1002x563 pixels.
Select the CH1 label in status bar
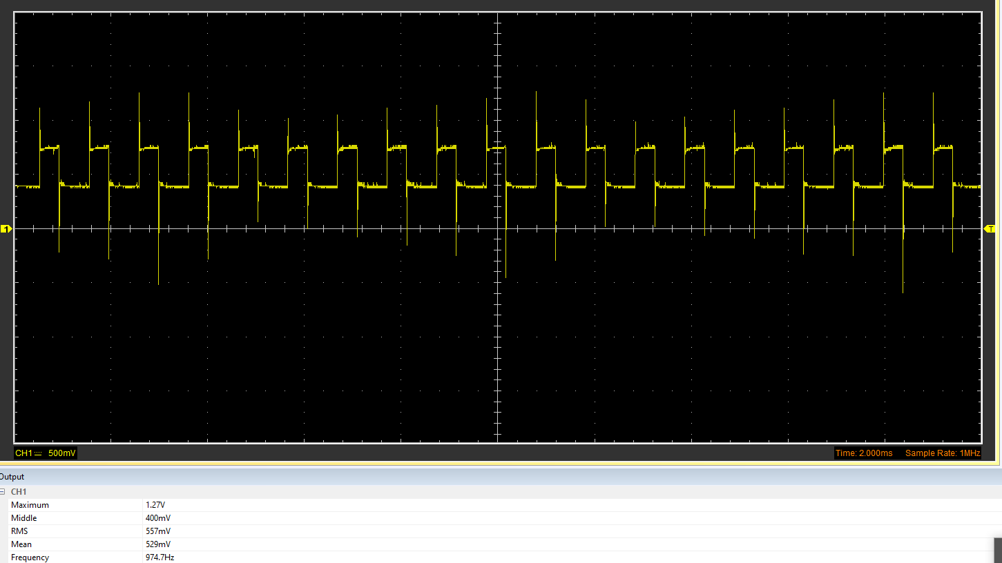click(23, 453)
